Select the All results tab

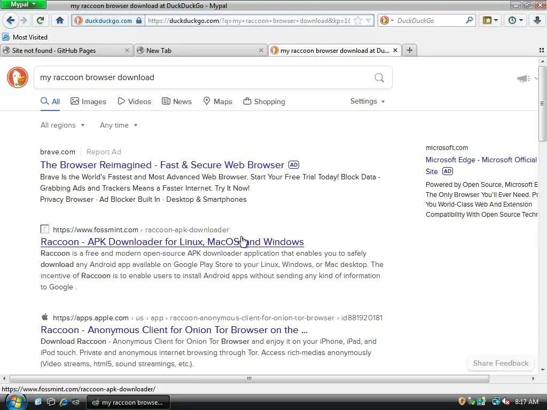(50, 101)
